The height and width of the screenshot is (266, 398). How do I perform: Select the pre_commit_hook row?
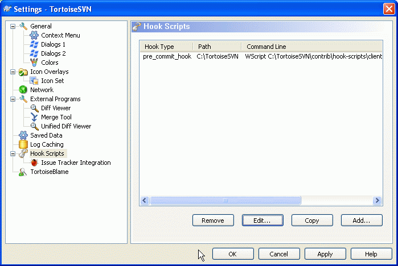[x=261, y=56]
